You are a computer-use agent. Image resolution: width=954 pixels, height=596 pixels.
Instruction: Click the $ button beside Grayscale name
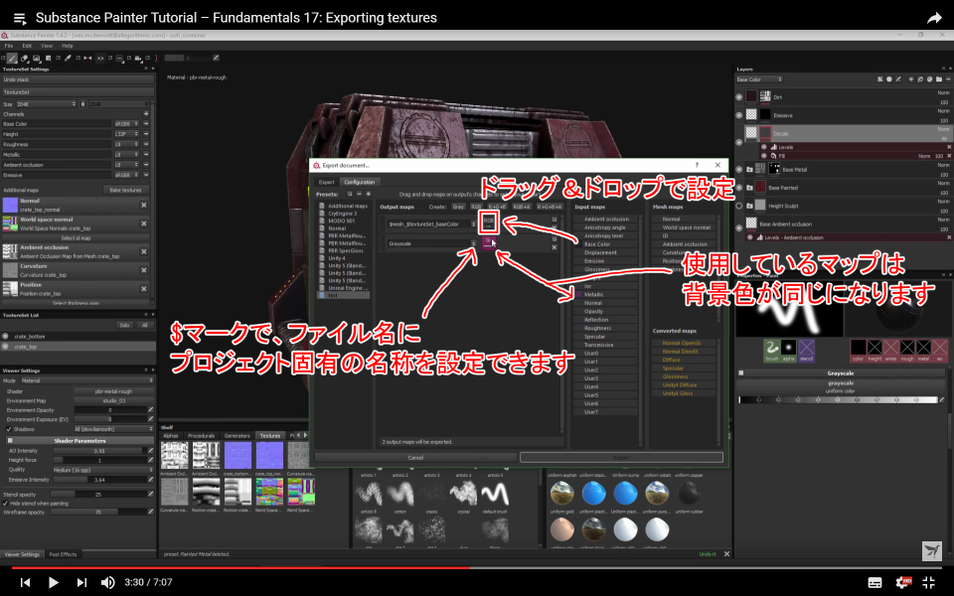click(x=473, y=243)
